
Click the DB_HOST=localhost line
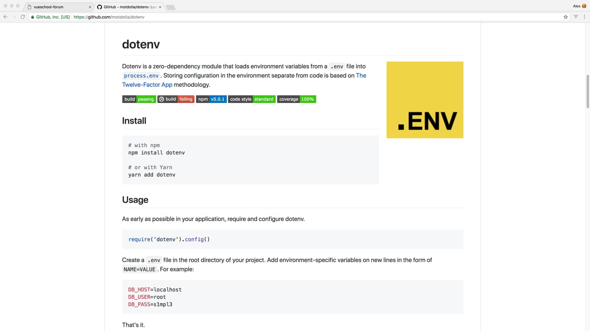155,290
